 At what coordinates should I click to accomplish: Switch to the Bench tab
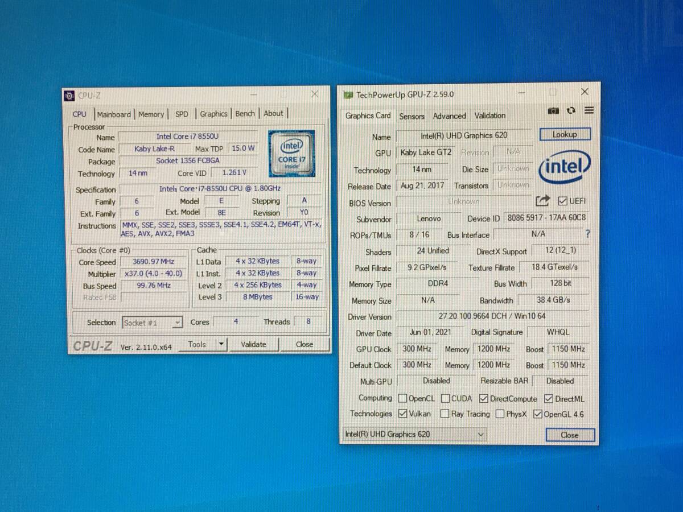(x=245, y=113)
